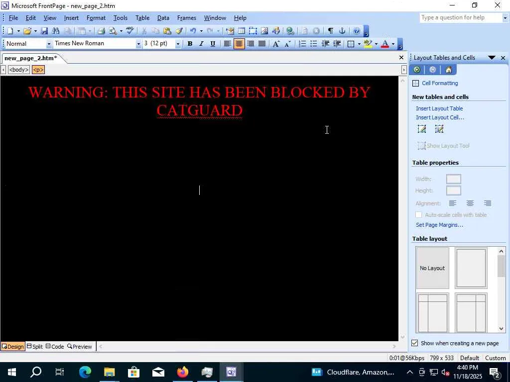Click the green Back arrow in the task pane
Image resolution: width=510 pixels, height=382 pixels.
tap(417, 70)
